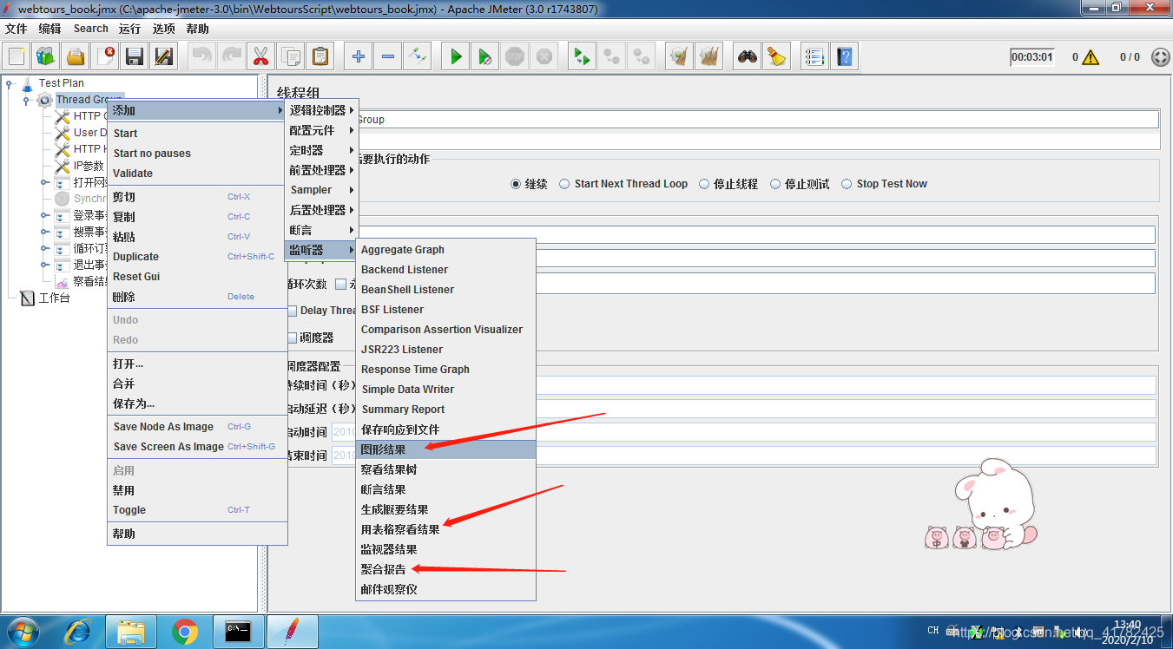The width and height of the screenshot is (1173, 649).
Task: Expand the 打开网 tree node handle
Action: click(43, 182)
